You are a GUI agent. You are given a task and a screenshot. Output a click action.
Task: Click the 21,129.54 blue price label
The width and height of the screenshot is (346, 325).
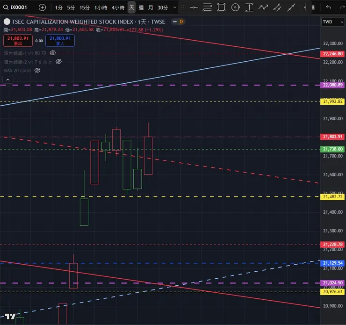[x=332, y=263]
